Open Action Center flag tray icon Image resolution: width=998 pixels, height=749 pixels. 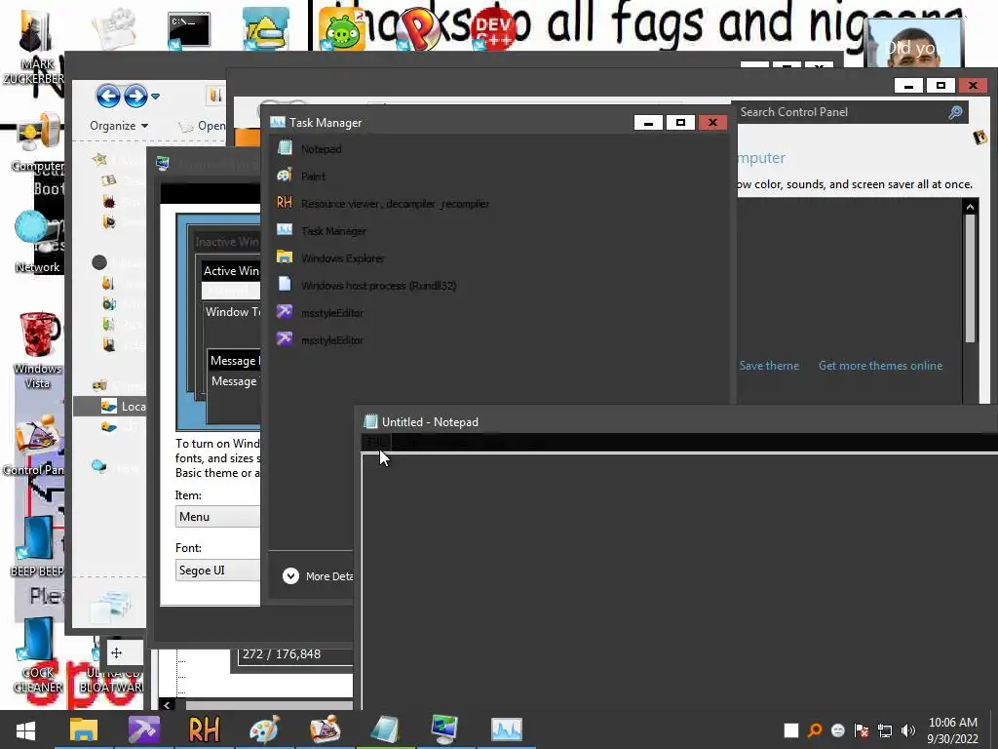pos(862,730)
